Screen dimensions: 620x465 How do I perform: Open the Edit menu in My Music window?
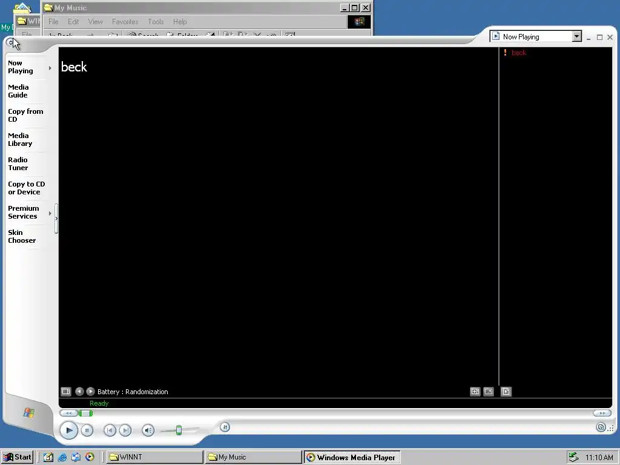click(73, 22)
